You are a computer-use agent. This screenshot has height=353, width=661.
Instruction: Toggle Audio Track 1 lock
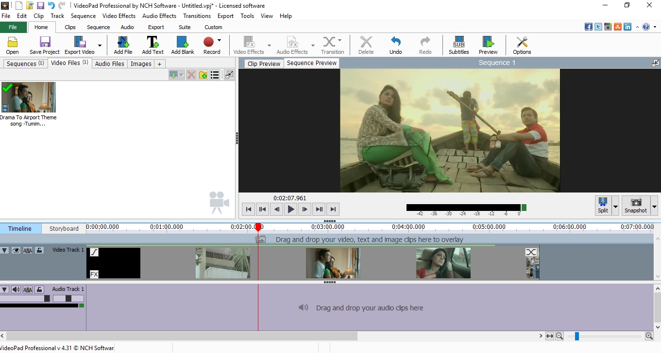[39, 289]
